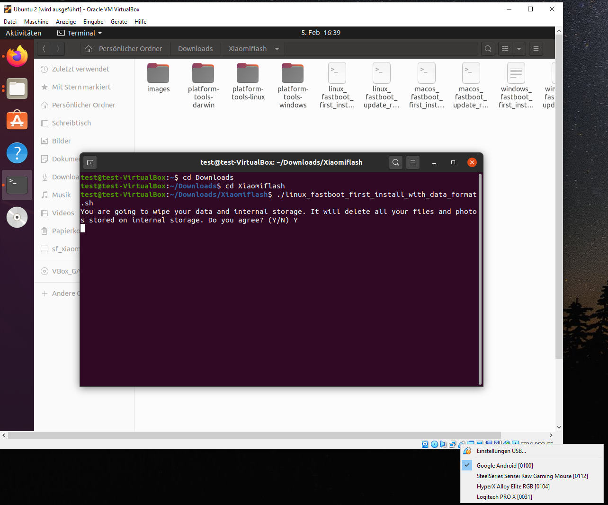This screenshot has width=608, height=505.
Task: Click the date and time in top bar
Action: click(321, 33)
